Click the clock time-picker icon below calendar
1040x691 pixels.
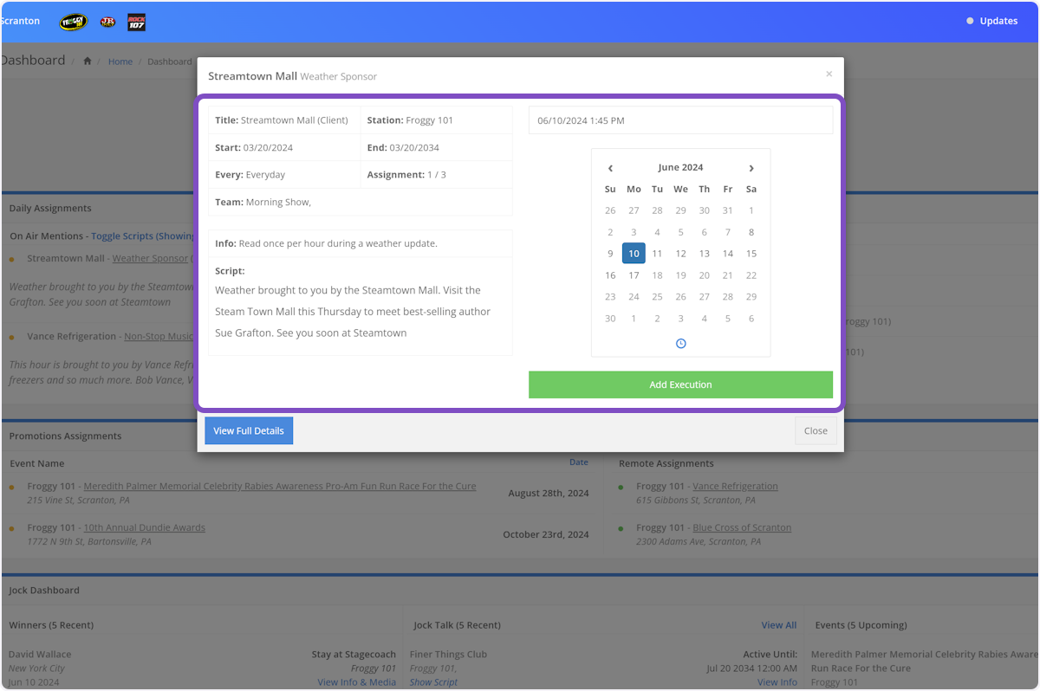pos(680,344)
